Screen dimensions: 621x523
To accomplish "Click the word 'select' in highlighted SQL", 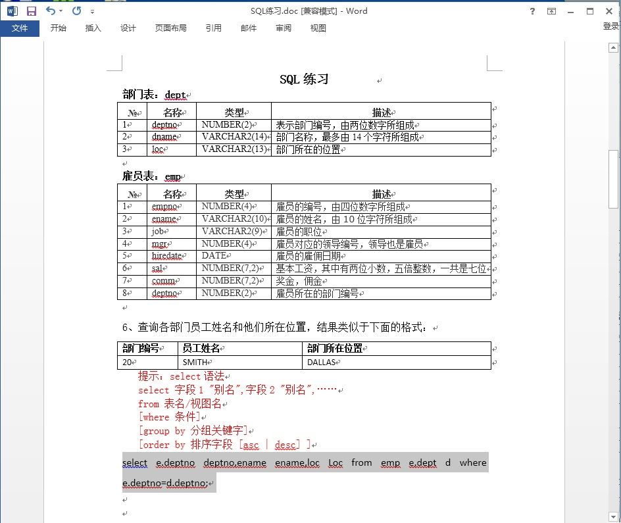I will pyautogui.click(x=135, y=463).
